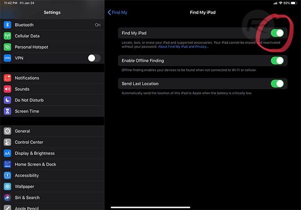Tap the 80% battery percentage

pos(286,3)
